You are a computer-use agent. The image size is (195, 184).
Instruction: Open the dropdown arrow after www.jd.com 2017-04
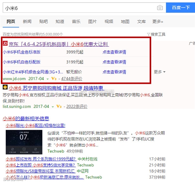click(47, 79)
